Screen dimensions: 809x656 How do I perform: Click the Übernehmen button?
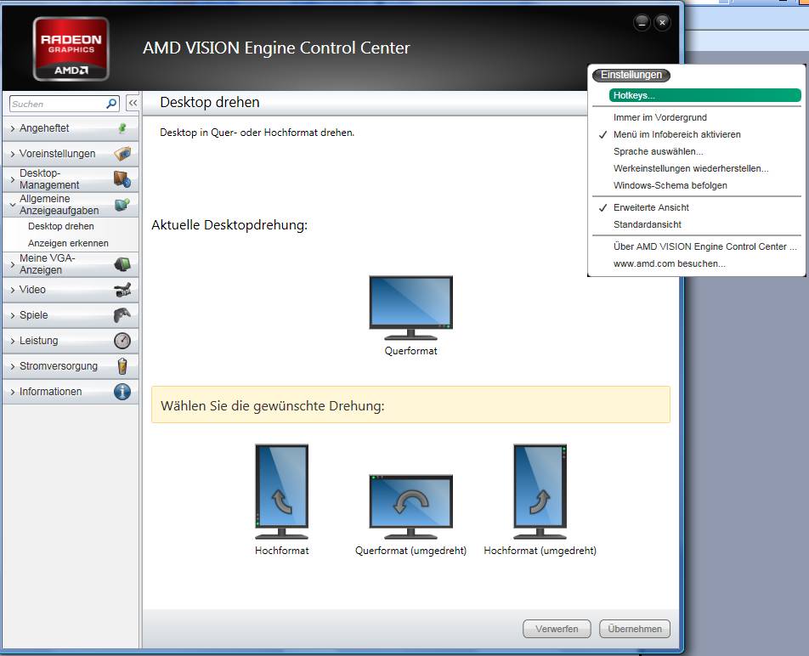click(635, 629)
